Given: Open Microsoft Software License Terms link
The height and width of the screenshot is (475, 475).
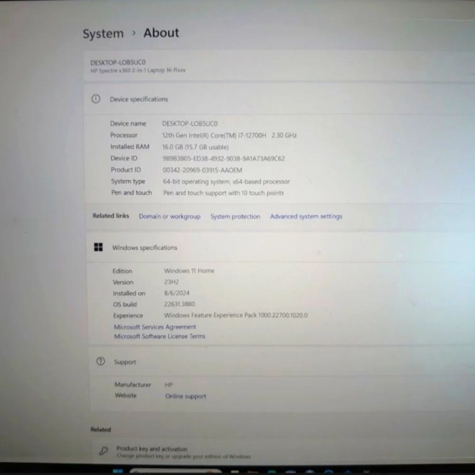Looking at the screenshot, I should (x=160, y=336).
